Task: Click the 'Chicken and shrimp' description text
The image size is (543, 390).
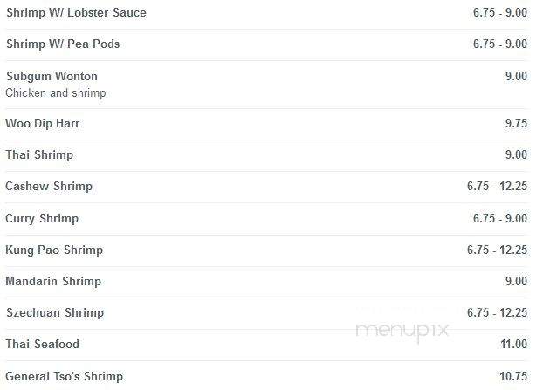Action: click(x=56, y=92)
